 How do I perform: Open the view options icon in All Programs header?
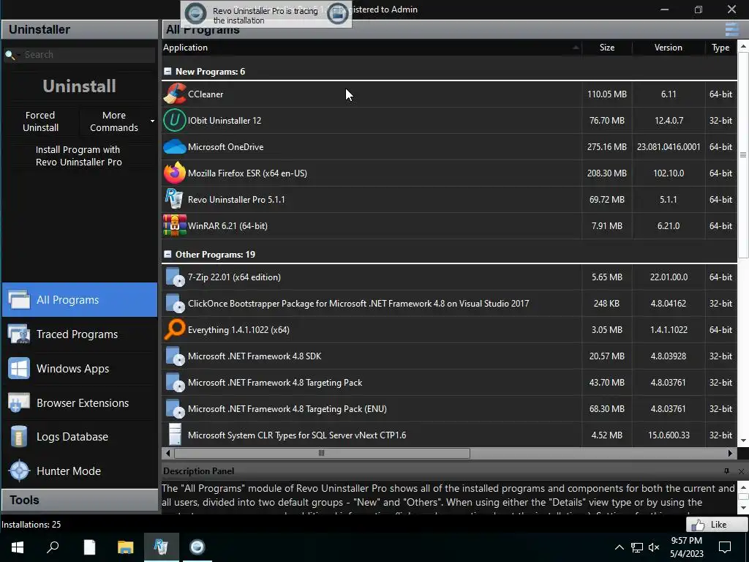(x=731, y=29)
